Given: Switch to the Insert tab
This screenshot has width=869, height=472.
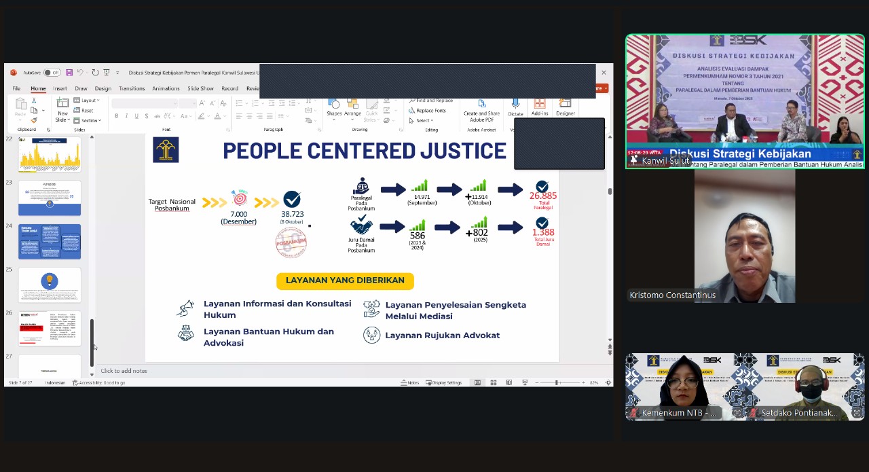Looking at the screenshot, I should pos(60,88).
